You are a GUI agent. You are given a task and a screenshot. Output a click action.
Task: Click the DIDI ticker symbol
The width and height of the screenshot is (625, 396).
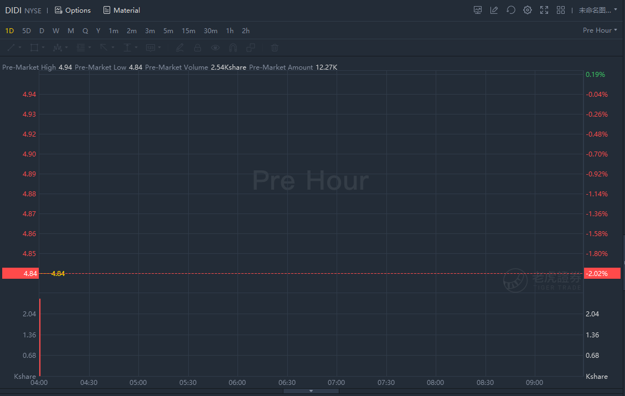pos(13,11)
